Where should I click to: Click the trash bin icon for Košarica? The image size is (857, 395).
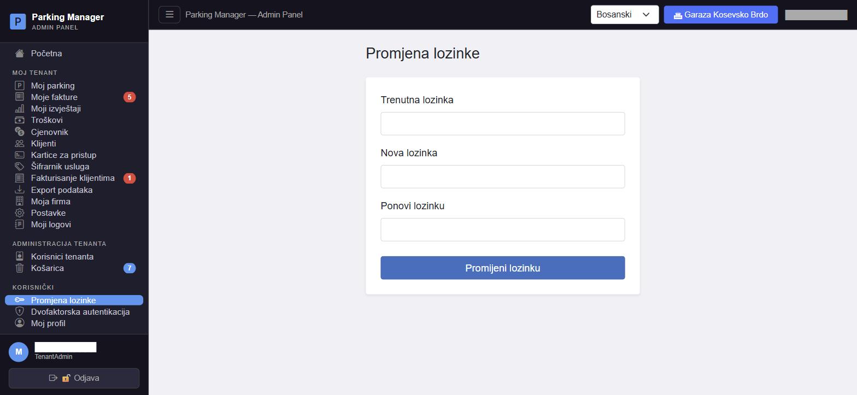pos(20,268)
